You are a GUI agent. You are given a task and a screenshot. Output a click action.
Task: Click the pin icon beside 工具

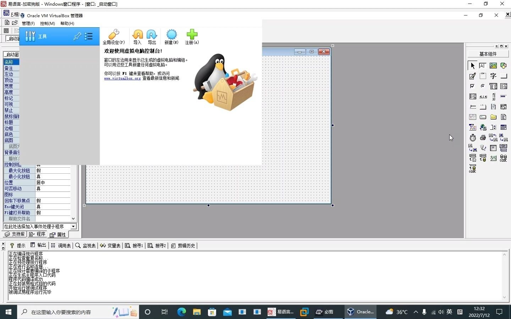(77, 36)
